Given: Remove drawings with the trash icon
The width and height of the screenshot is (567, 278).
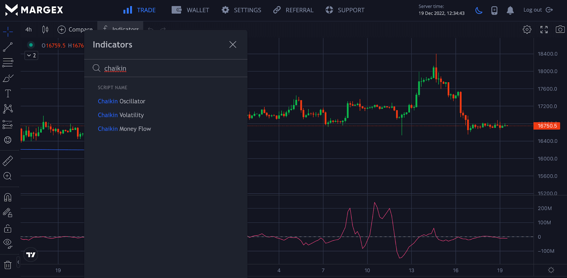Looking at the screenshot, I should click(8, 265).
